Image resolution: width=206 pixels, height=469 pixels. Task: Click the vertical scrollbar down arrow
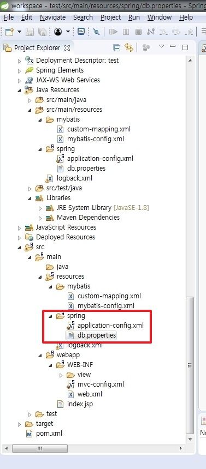click(x=190, y=439)
